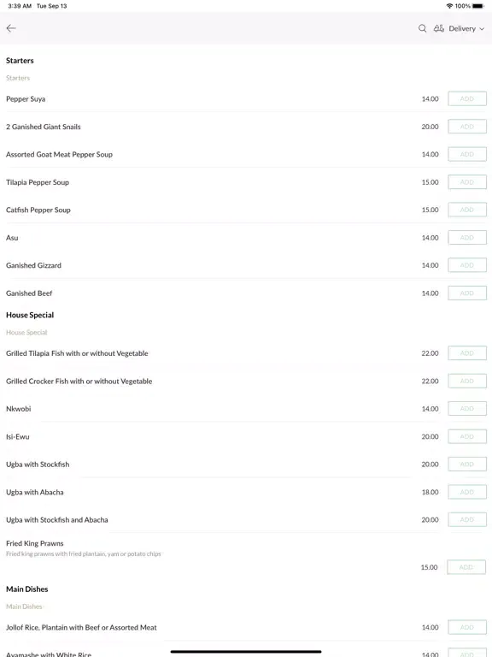
Task: Add Assorted Goat Meat Pepper Soup
Action: tap(467, 154)
